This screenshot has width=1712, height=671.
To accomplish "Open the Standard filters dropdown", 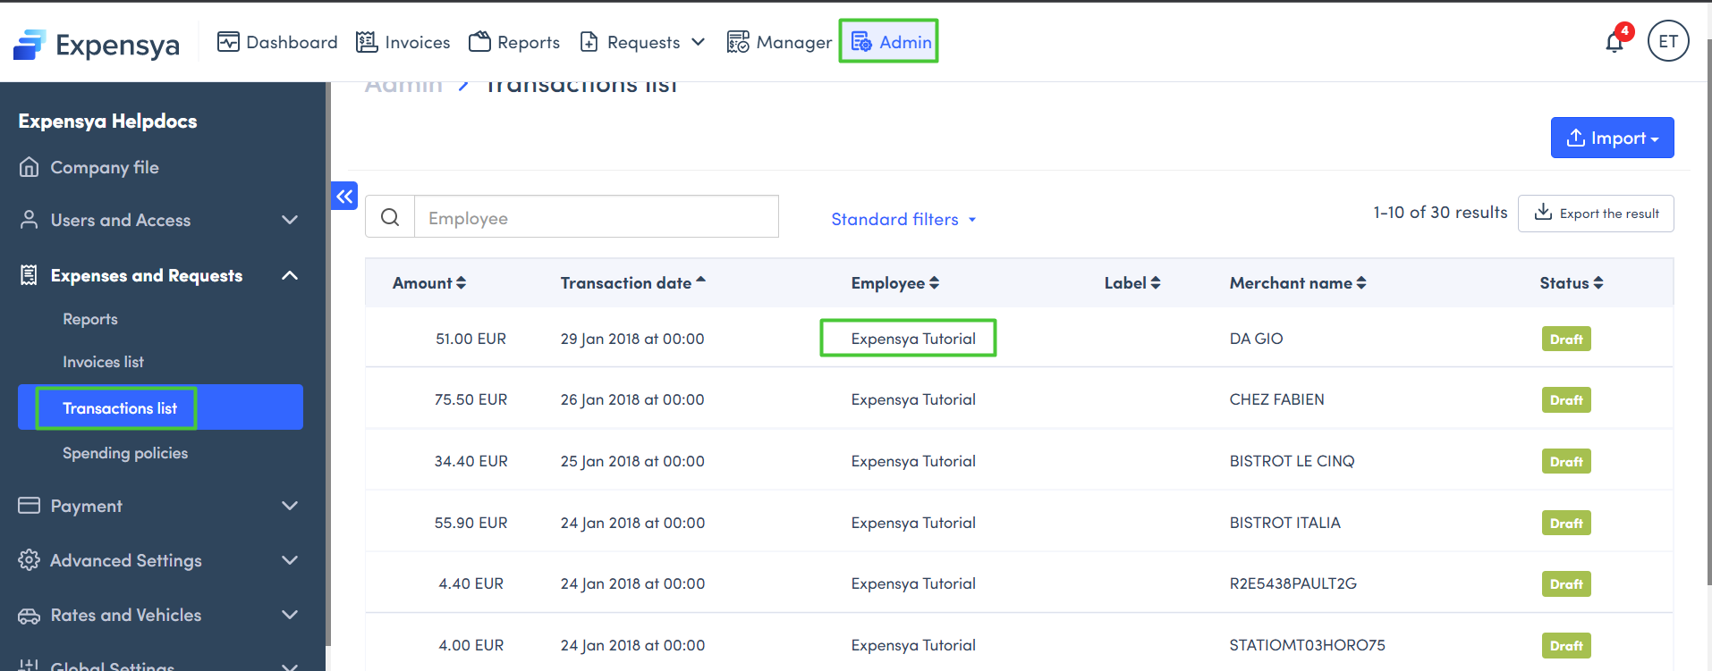I will click(903, 220).
